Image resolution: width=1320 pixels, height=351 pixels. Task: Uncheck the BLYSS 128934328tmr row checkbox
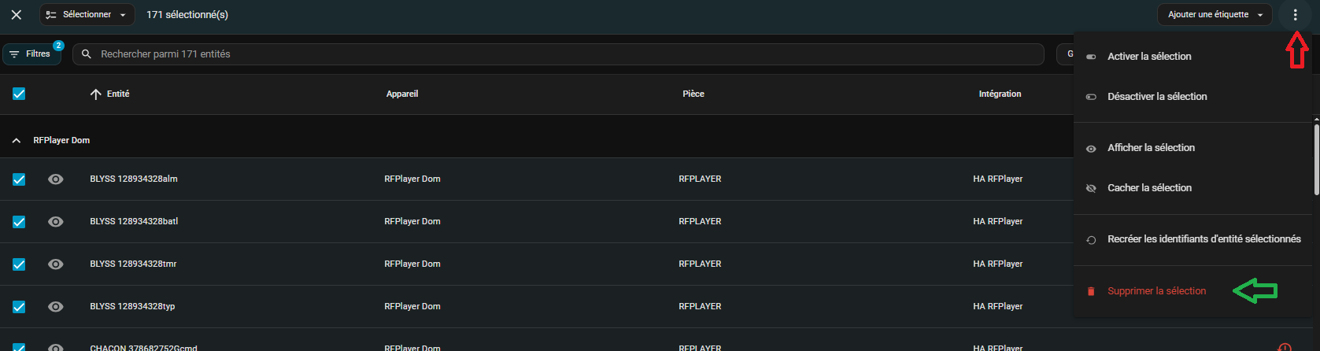[19, 264]
